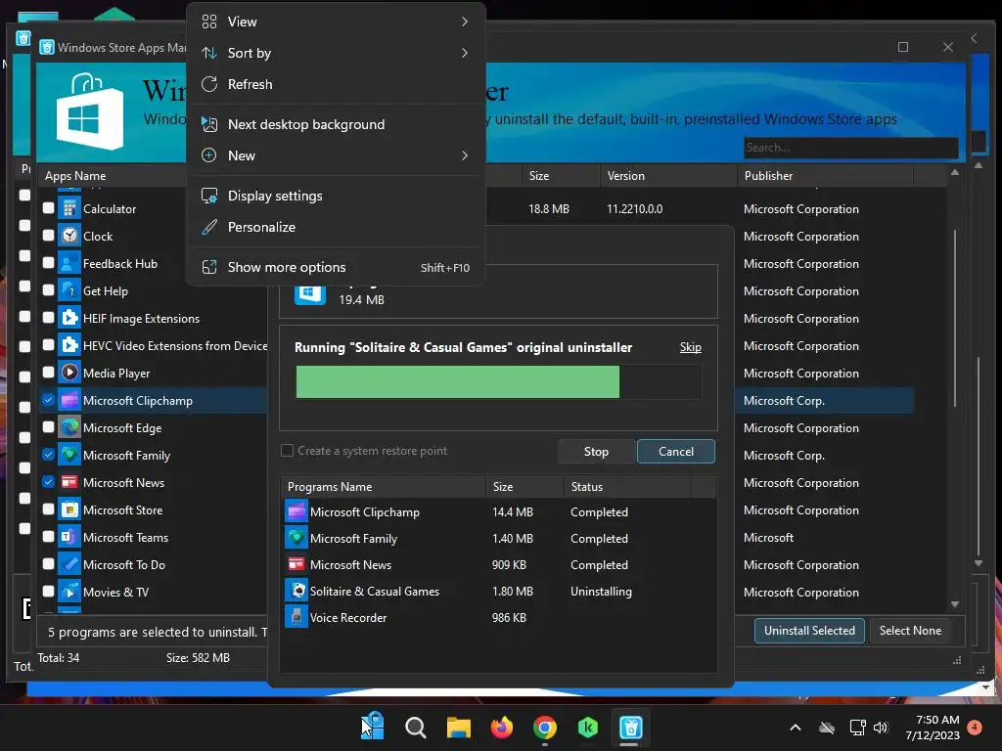Click the network icon in the system tray
1002x751 pixels.
pyautogui.click(x=857, y=728)
